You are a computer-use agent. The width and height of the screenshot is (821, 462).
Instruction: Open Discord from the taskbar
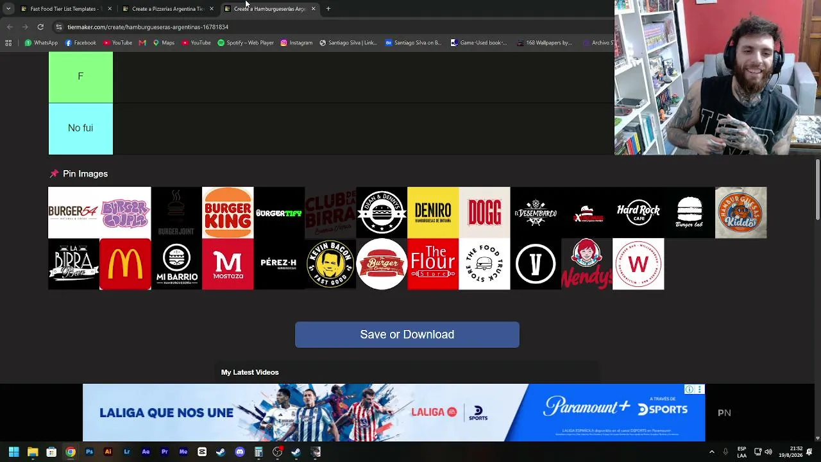coord(240,452)
